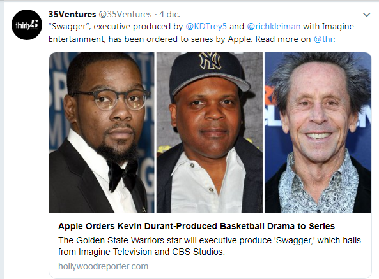Click the tweet text starting with "Swagger"

201,32
